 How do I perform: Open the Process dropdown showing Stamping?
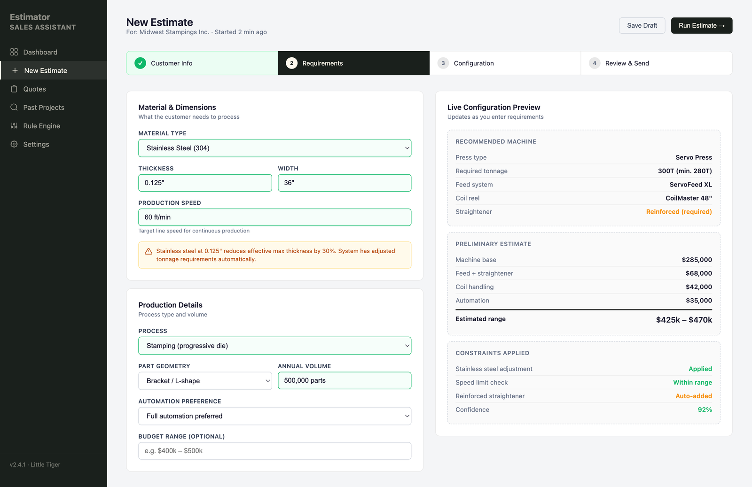[x=274, y=346]
